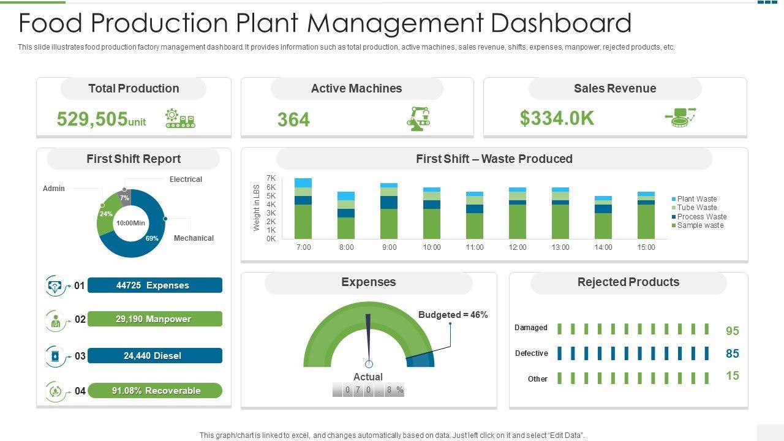This screenshot has height=441, width=784.
Task: Select the 29,190 Manpower bar
Action: (154, 319)
